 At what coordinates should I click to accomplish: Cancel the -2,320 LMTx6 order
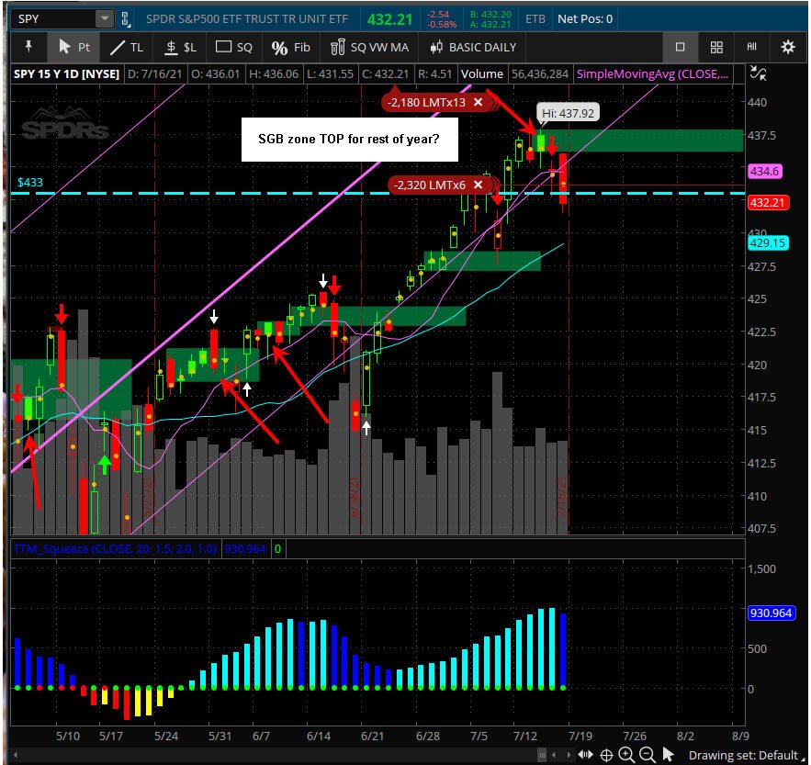coord(478,185)
